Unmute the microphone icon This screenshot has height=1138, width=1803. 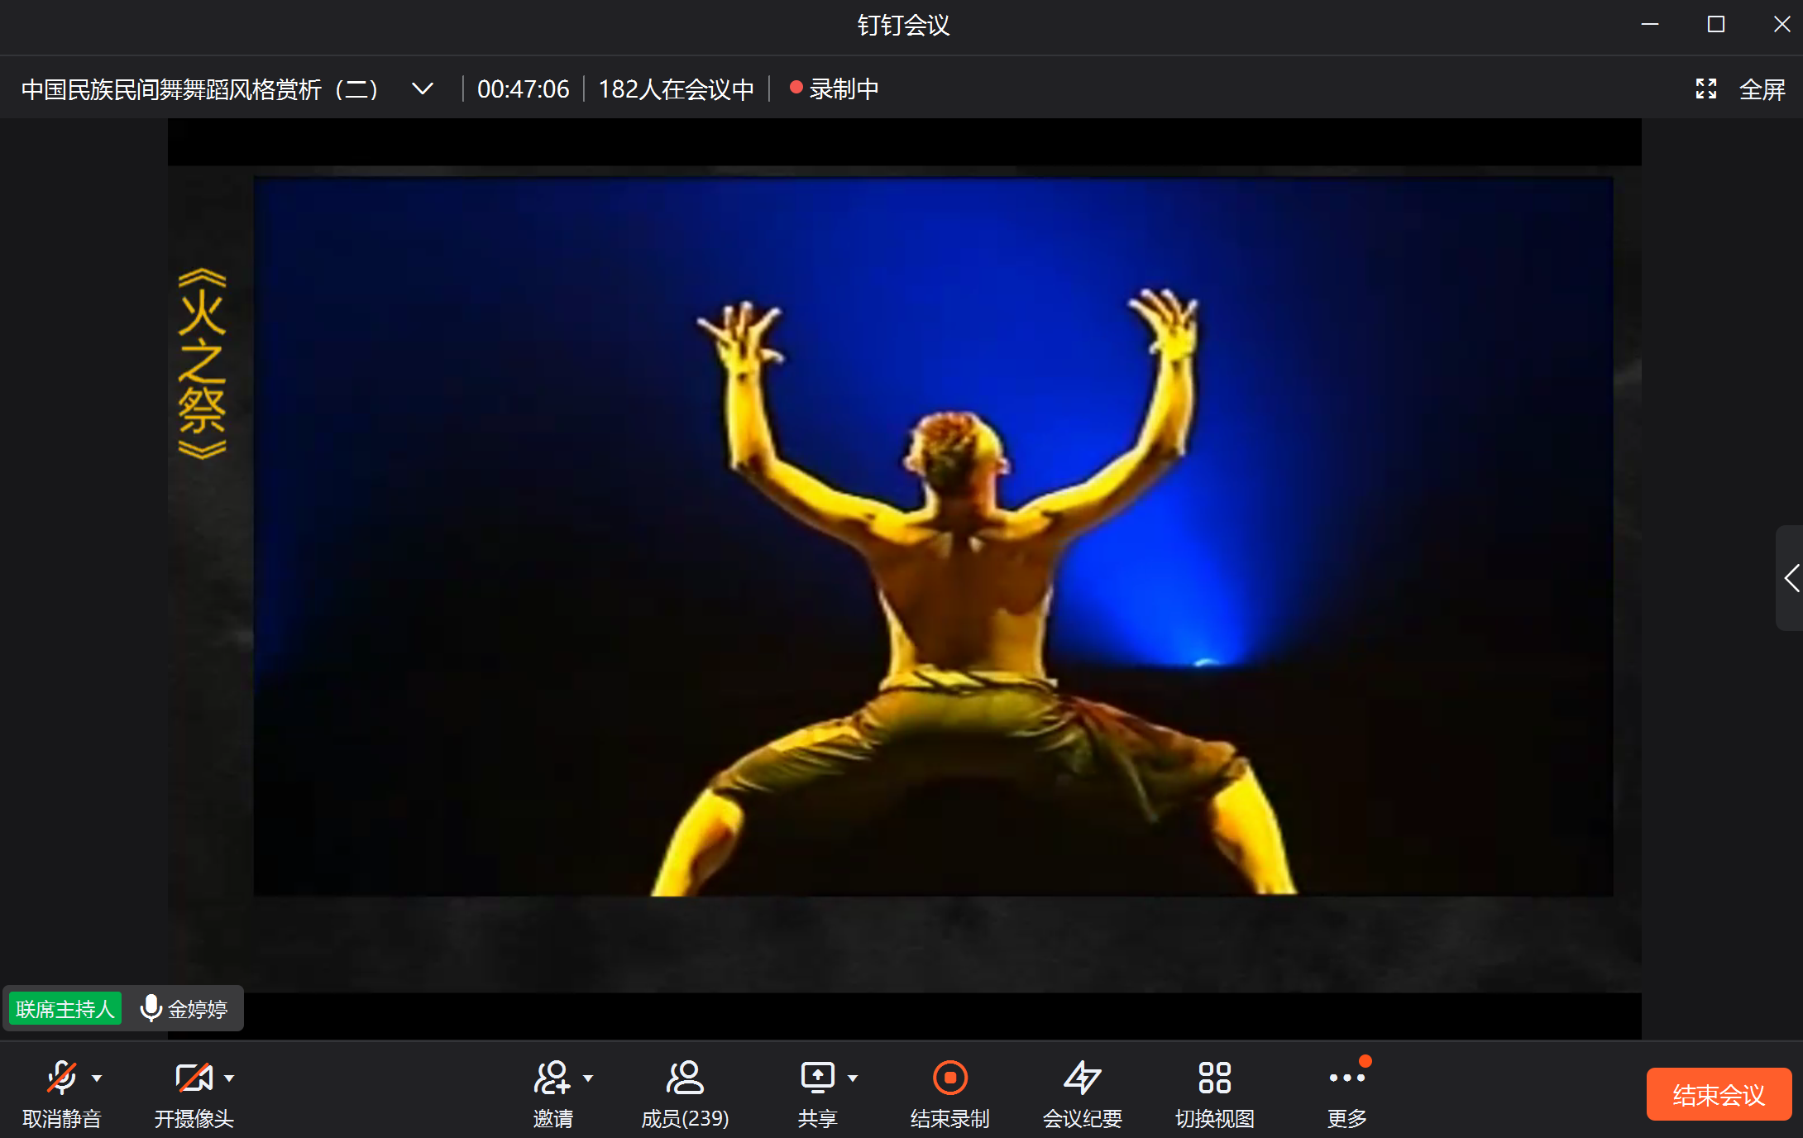pos(62,1078)
